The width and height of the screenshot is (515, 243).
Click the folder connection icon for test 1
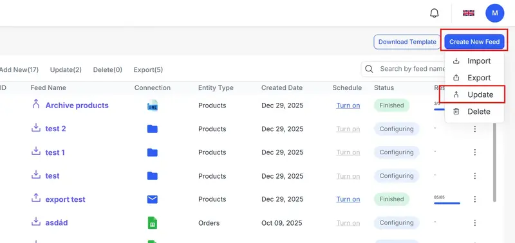153,152
